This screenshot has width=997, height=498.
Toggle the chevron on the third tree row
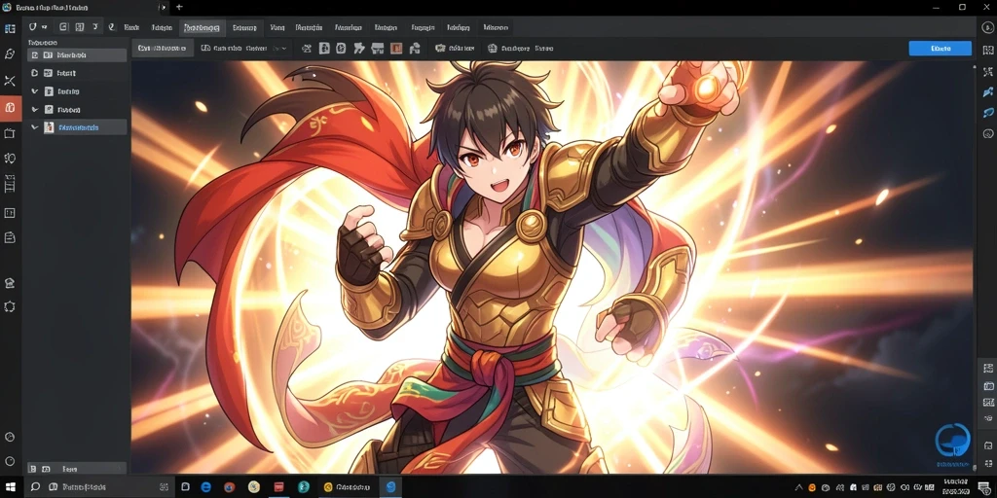[x=34, y=91]
